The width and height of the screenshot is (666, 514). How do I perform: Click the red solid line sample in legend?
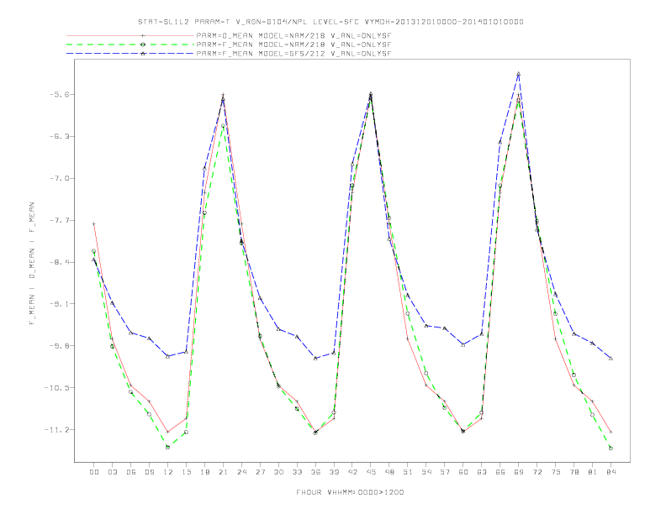tap(130, 35)
